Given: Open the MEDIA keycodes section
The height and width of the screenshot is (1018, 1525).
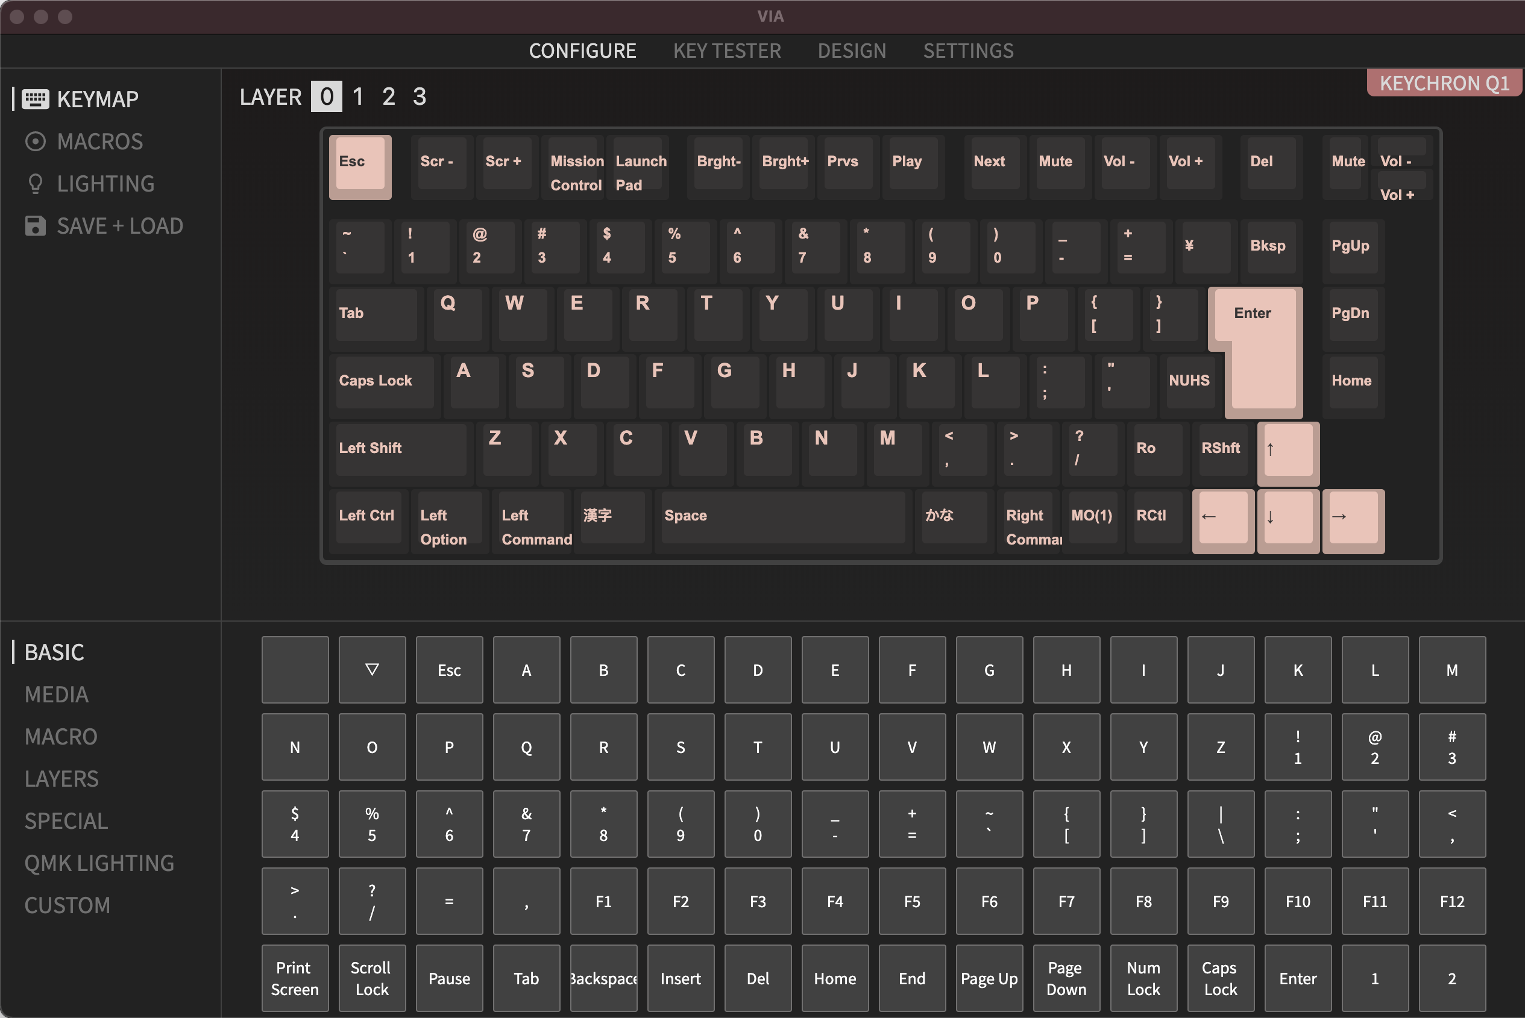Looking at the screenshot, I should (x=57, y=693).
